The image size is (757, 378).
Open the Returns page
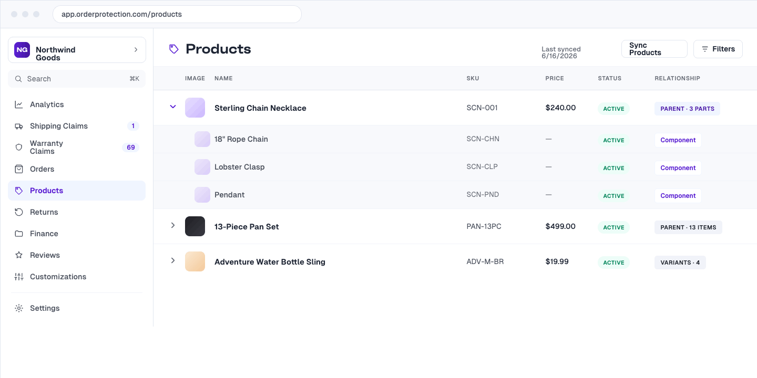(x=77, y=212)
